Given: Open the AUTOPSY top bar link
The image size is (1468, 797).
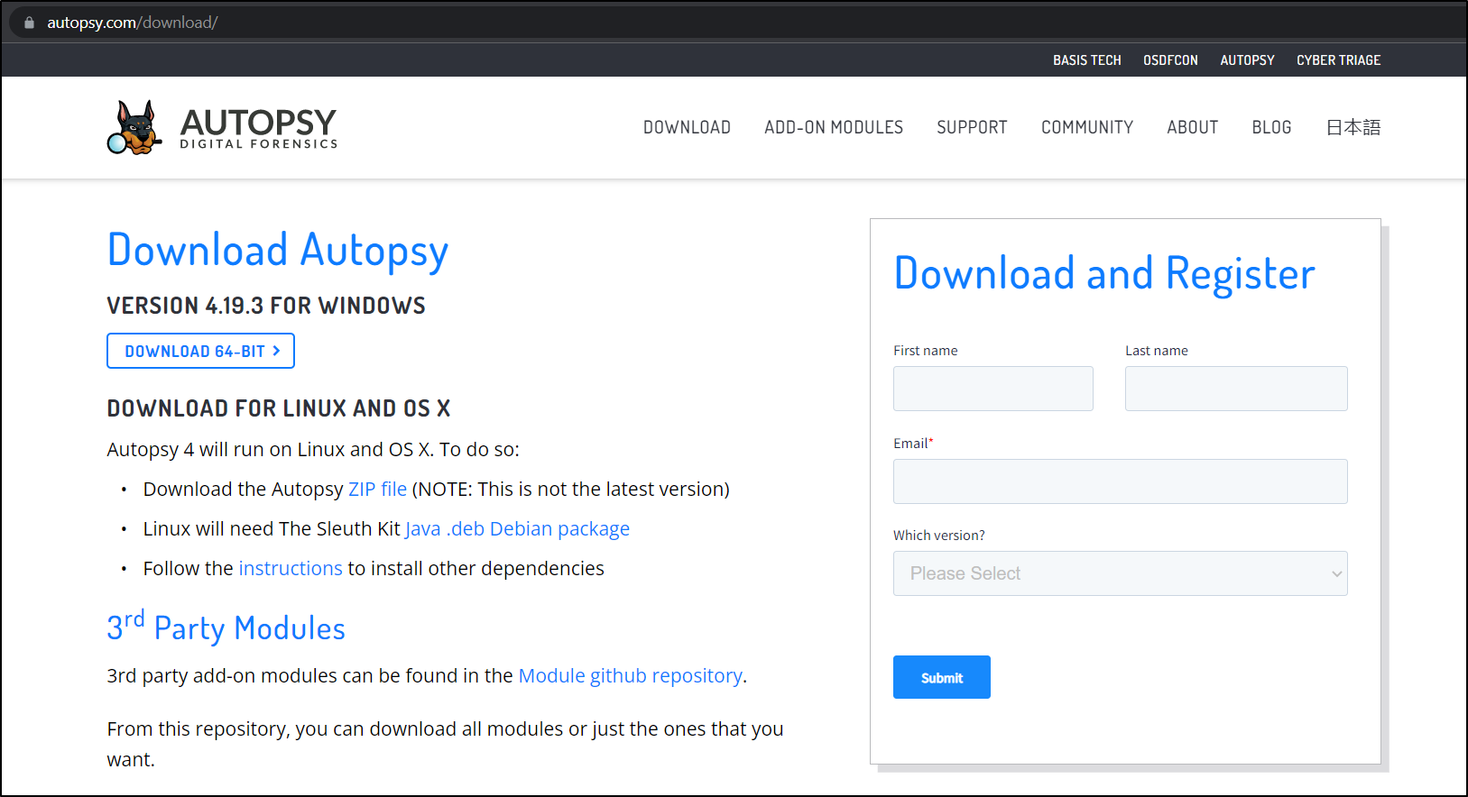Looking at the screenshot, I should point(1247,60).
